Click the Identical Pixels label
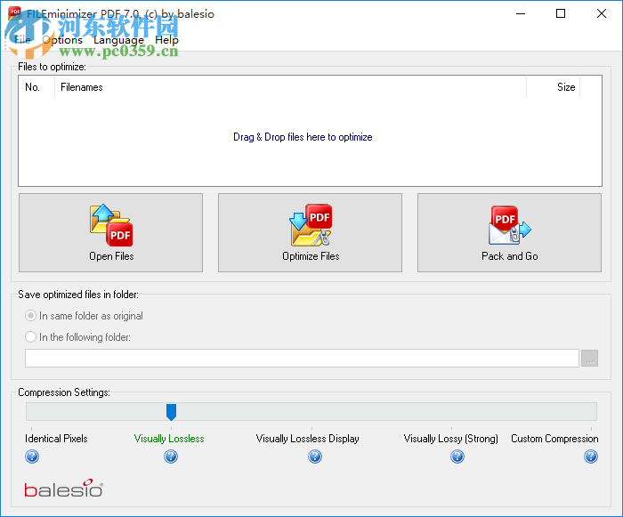 click(56, 439)
